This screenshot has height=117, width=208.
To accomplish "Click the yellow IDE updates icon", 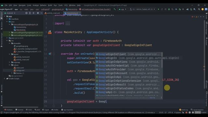I will click(202, 9).
